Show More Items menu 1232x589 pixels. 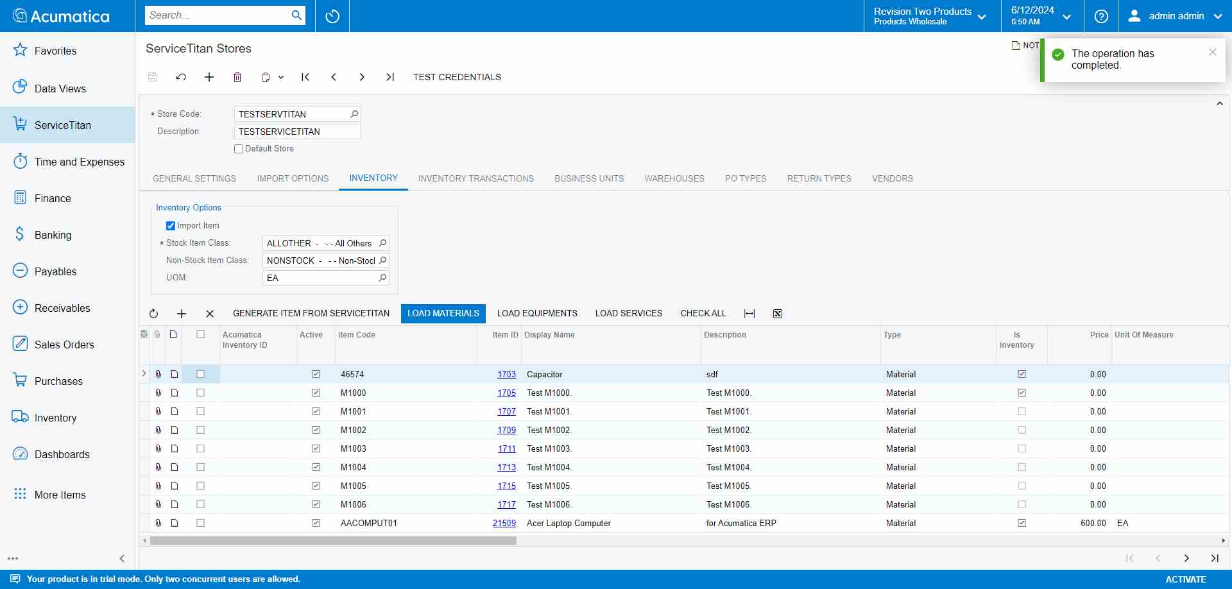point(67,495)
